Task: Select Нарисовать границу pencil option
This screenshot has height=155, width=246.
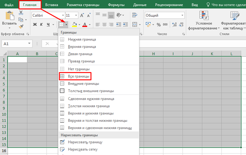Action: pos(99,142)
